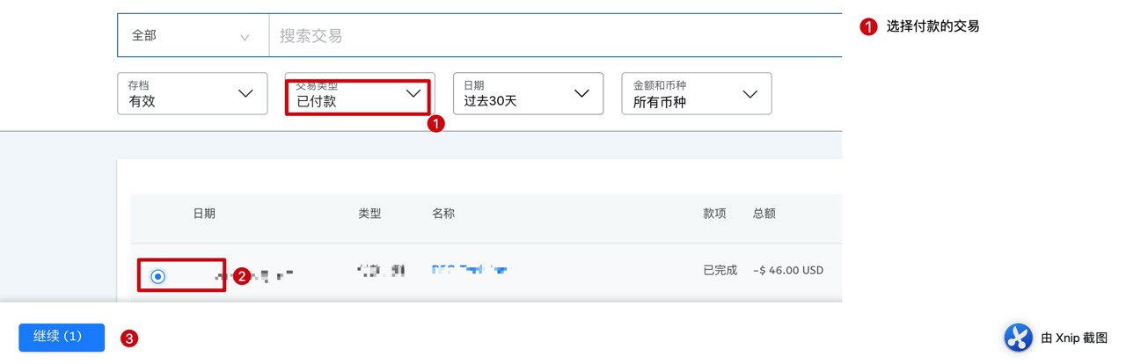Click the −$ 46.00 USD amount
The height and width of the screenshot is (364, 1126).
click(x=788, y=271)
